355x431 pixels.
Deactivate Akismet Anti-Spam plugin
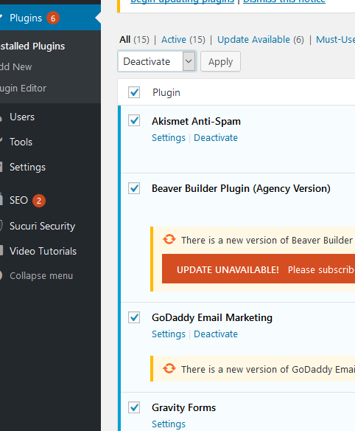(216, 138)
